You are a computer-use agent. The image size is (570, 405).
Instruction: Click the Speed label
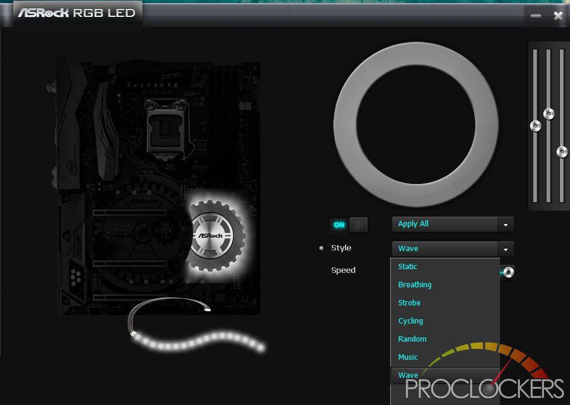click(x=343, y=270)
